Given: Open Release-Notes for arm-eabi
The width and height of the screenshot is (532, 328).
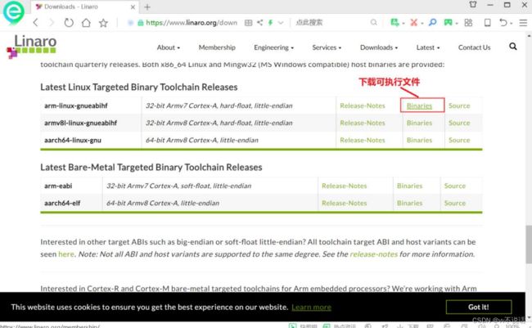Looking at the screenshot, I should coord(344,186).
